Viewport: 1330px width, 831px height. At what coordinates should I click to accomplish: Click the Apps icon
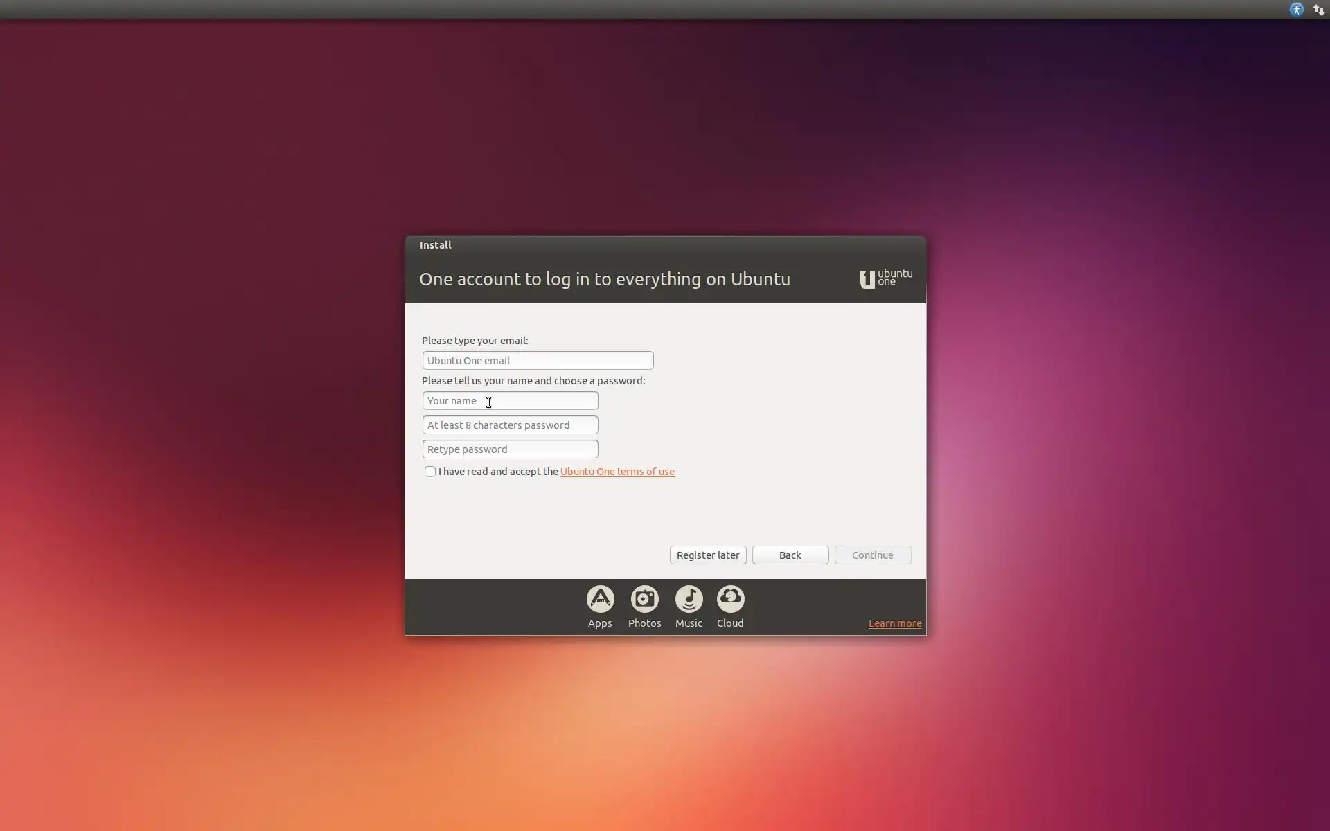pyautogui.click(x=600, y=599)
